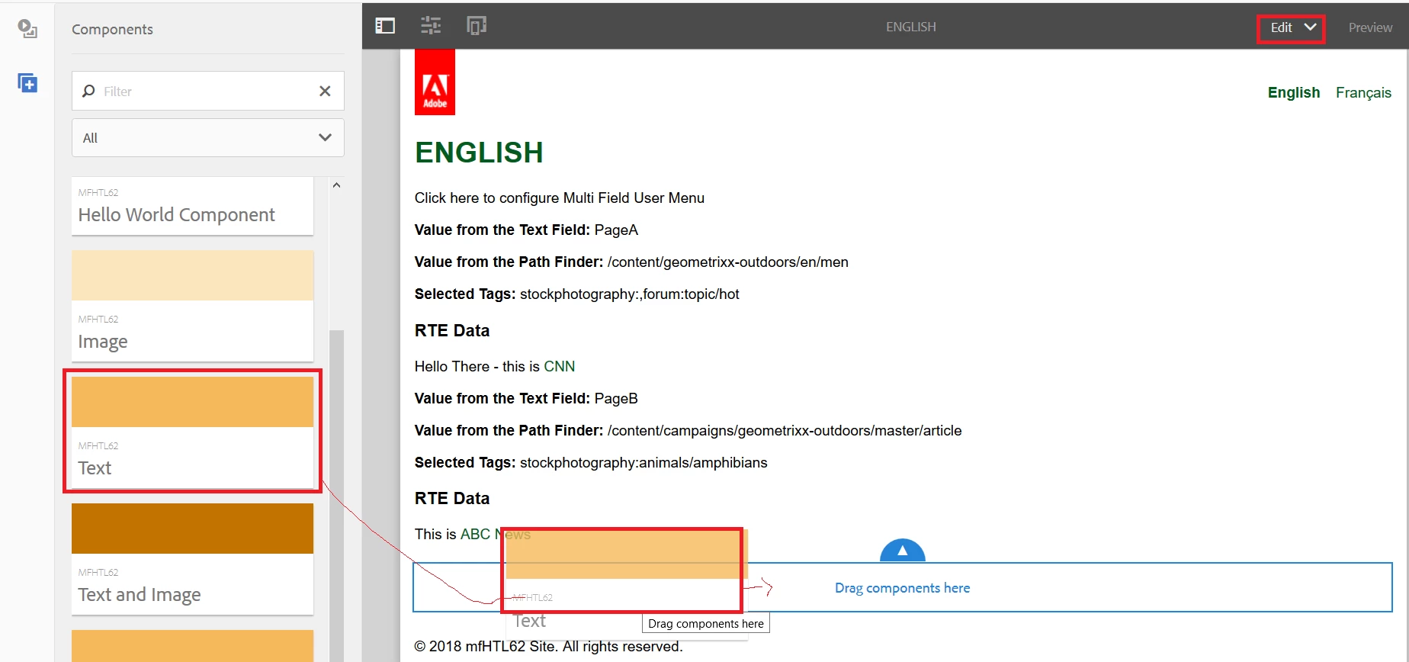1409x662 pixels.
Task: Click the ENGLISH page heading
Action: pos(479,153)
